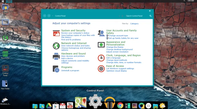
Task: Open This PC desktop icon
Action: tap(5, 24)
